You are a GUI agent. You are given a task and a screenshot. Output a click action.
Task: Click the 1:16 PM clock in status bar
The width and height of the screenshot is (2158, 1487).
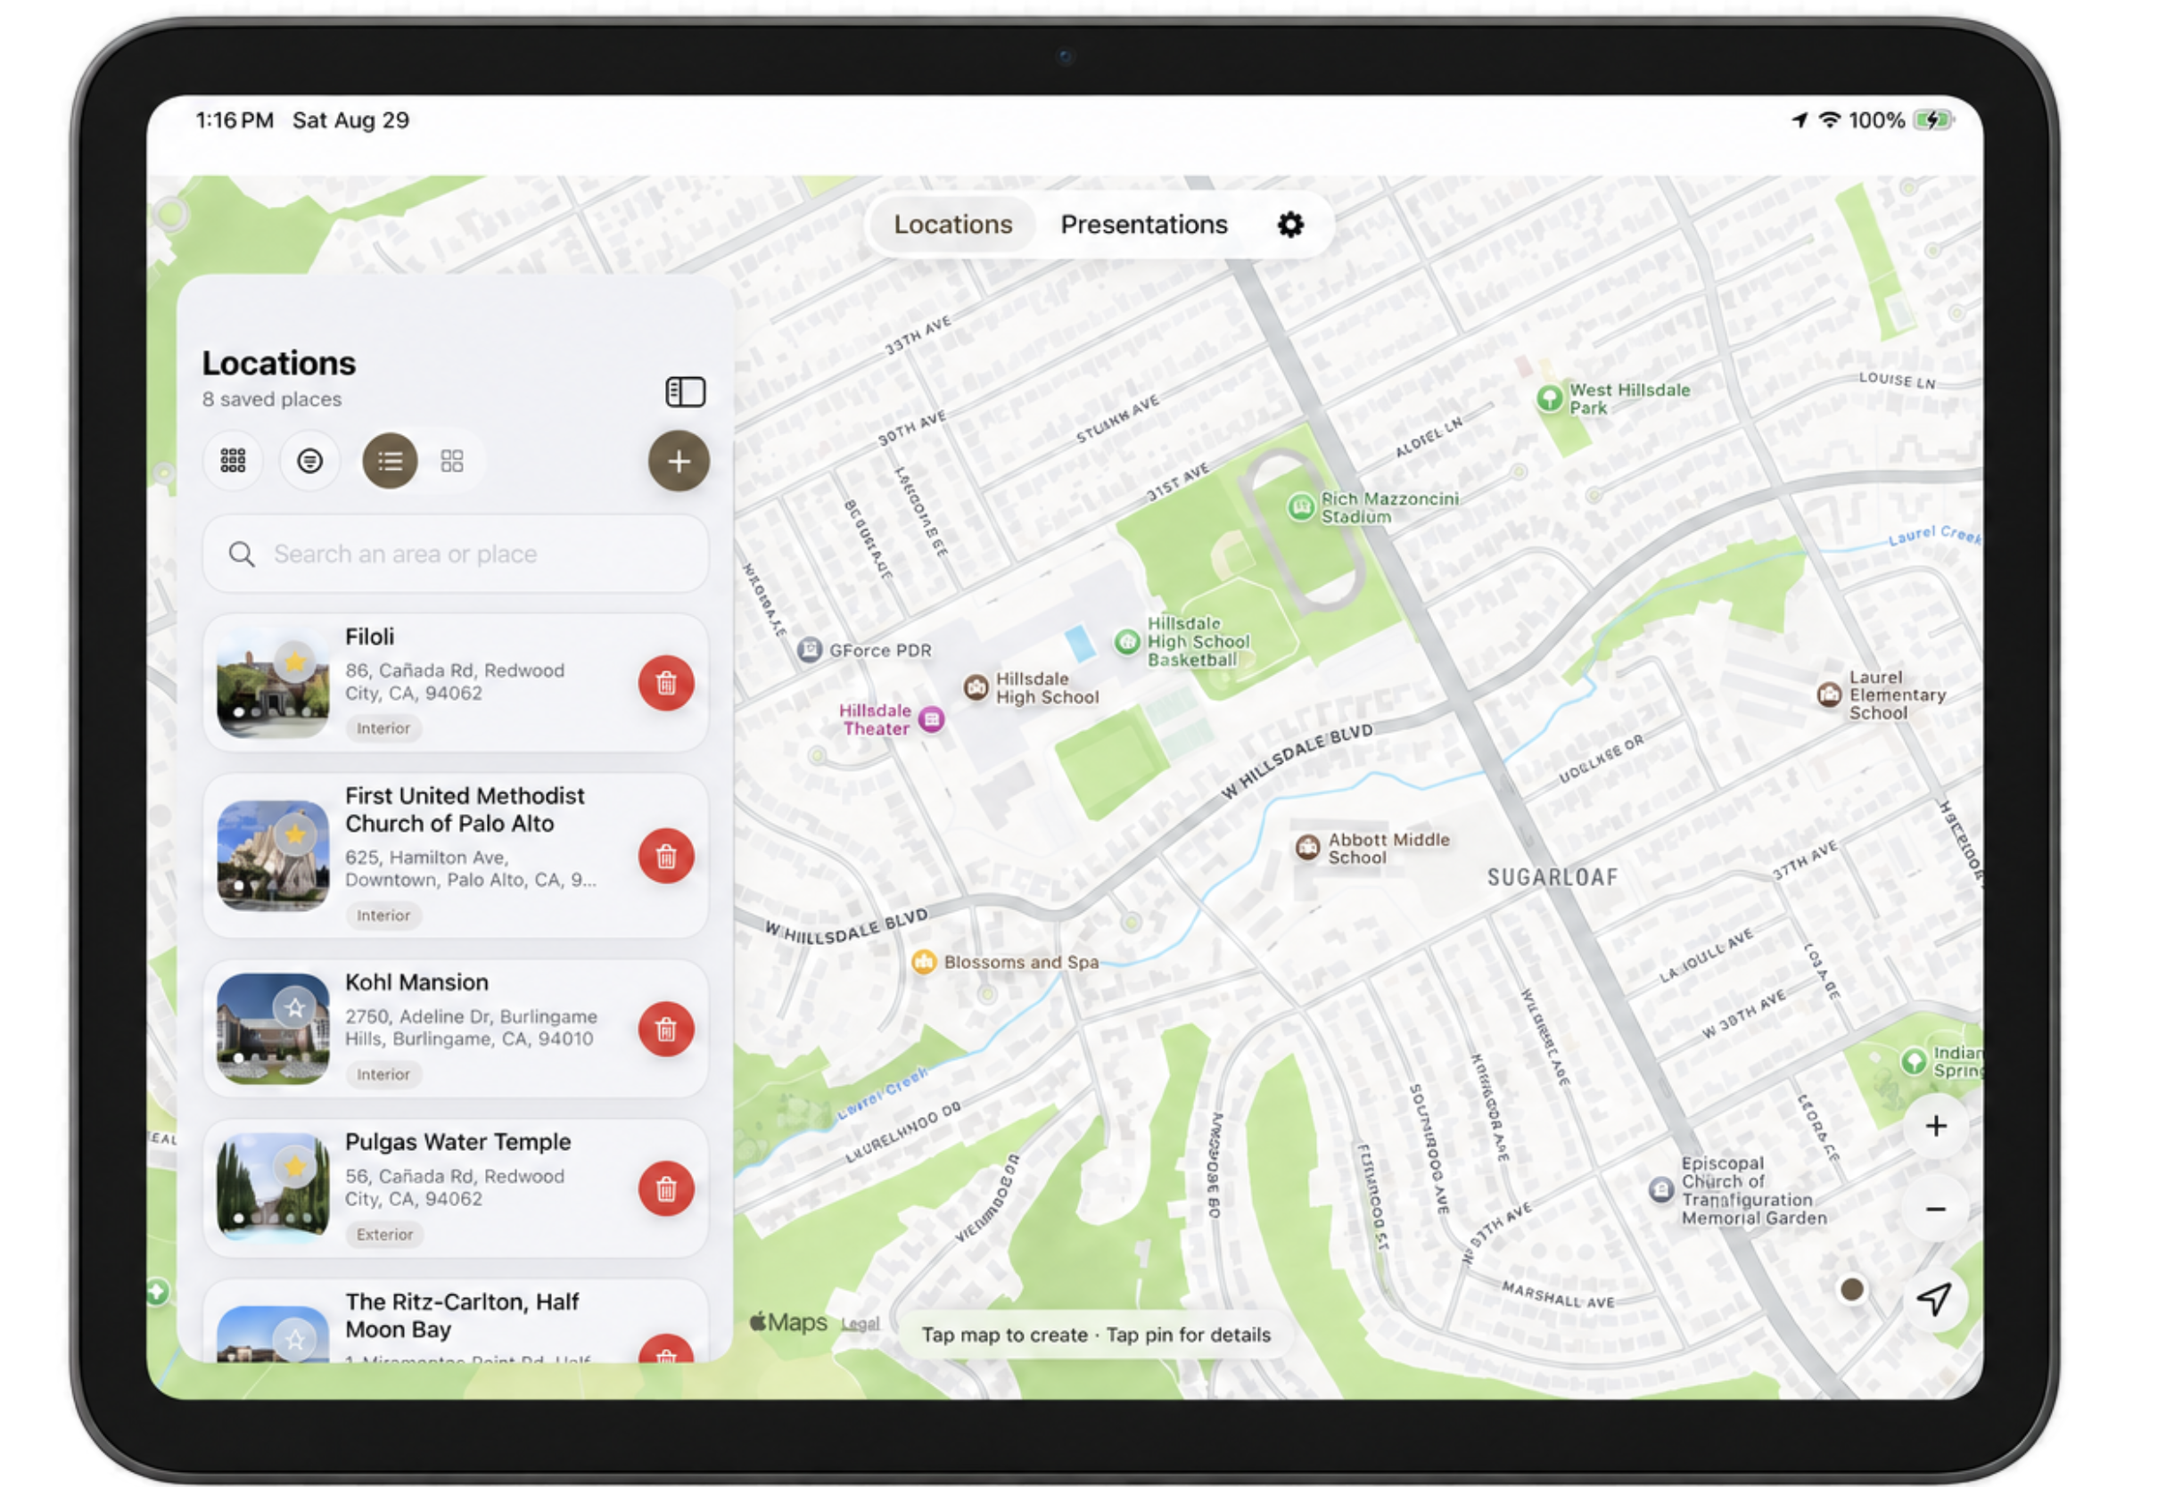(x=235, y=120)
